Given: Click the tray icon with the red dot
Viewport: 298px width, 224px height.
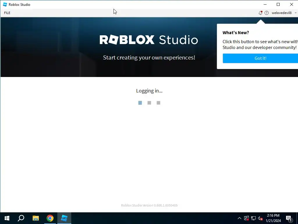Looking at the screenshot, I should pos(246,218).
